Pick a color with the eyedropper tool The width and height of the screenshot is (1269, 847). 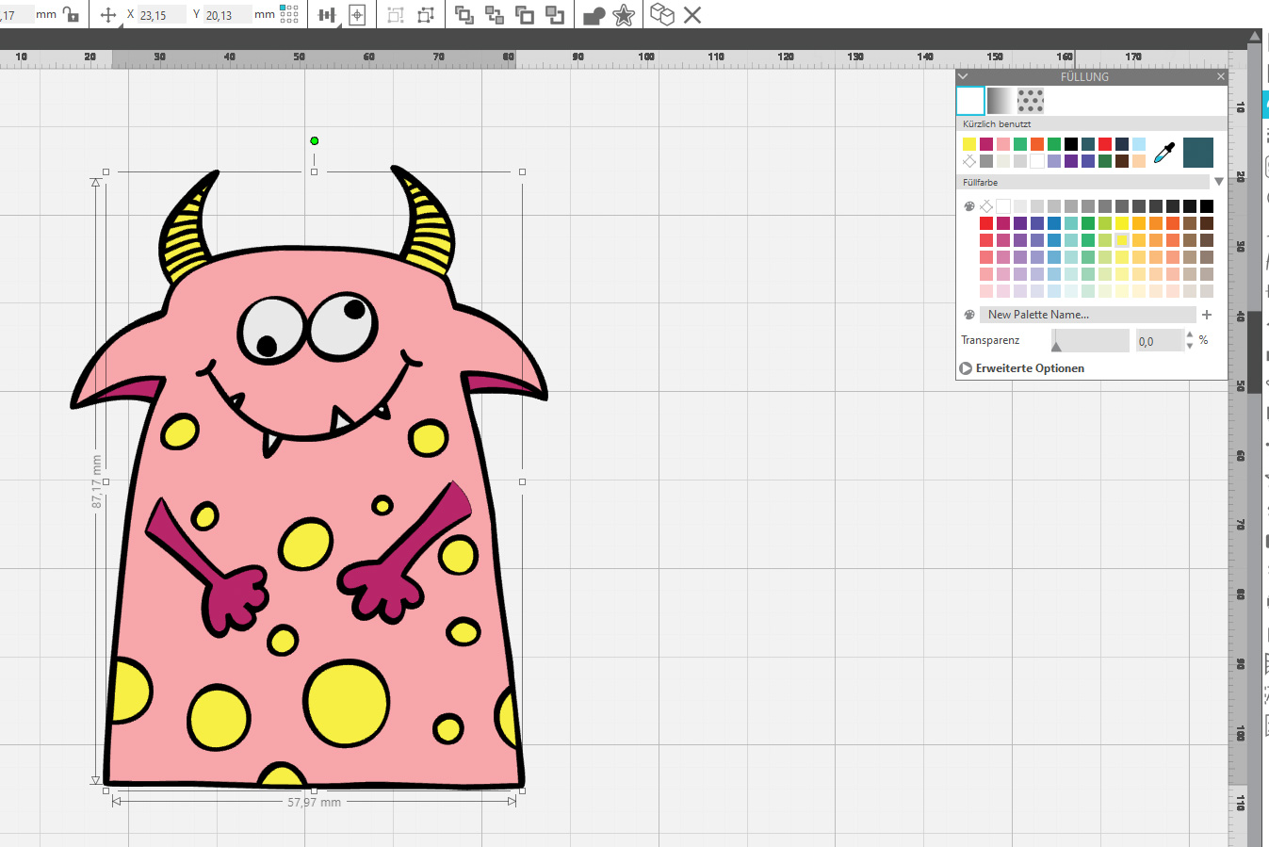[x=1164, y=153]
